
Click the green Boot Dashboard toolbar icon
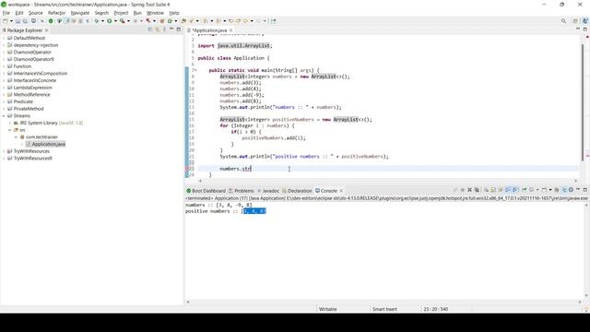(x=51, y=21)
